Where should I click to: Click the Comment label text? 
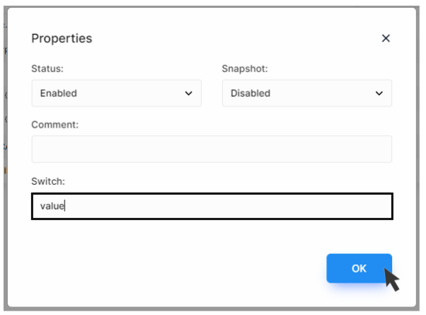(55, 125)
